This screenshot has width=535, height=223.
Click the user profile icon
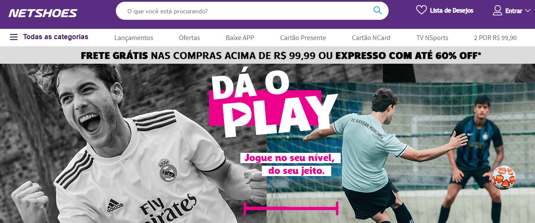(498, 10)
